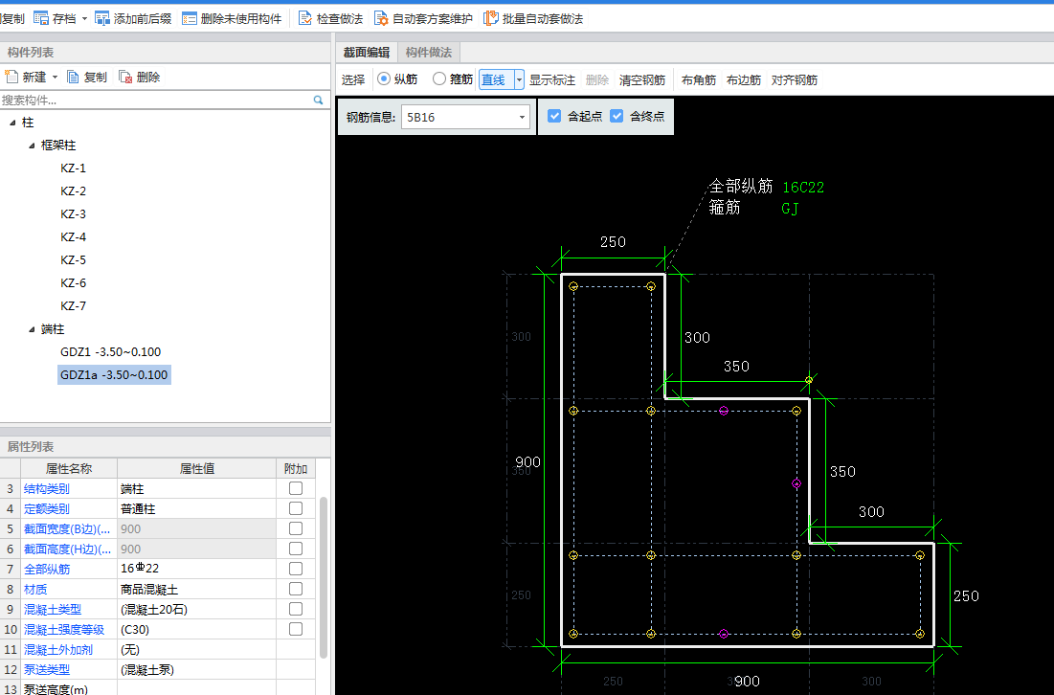This screenshot has width=1054, height=695.
Task: Open 自动套方案维护 icon
Action: point(381,19)
